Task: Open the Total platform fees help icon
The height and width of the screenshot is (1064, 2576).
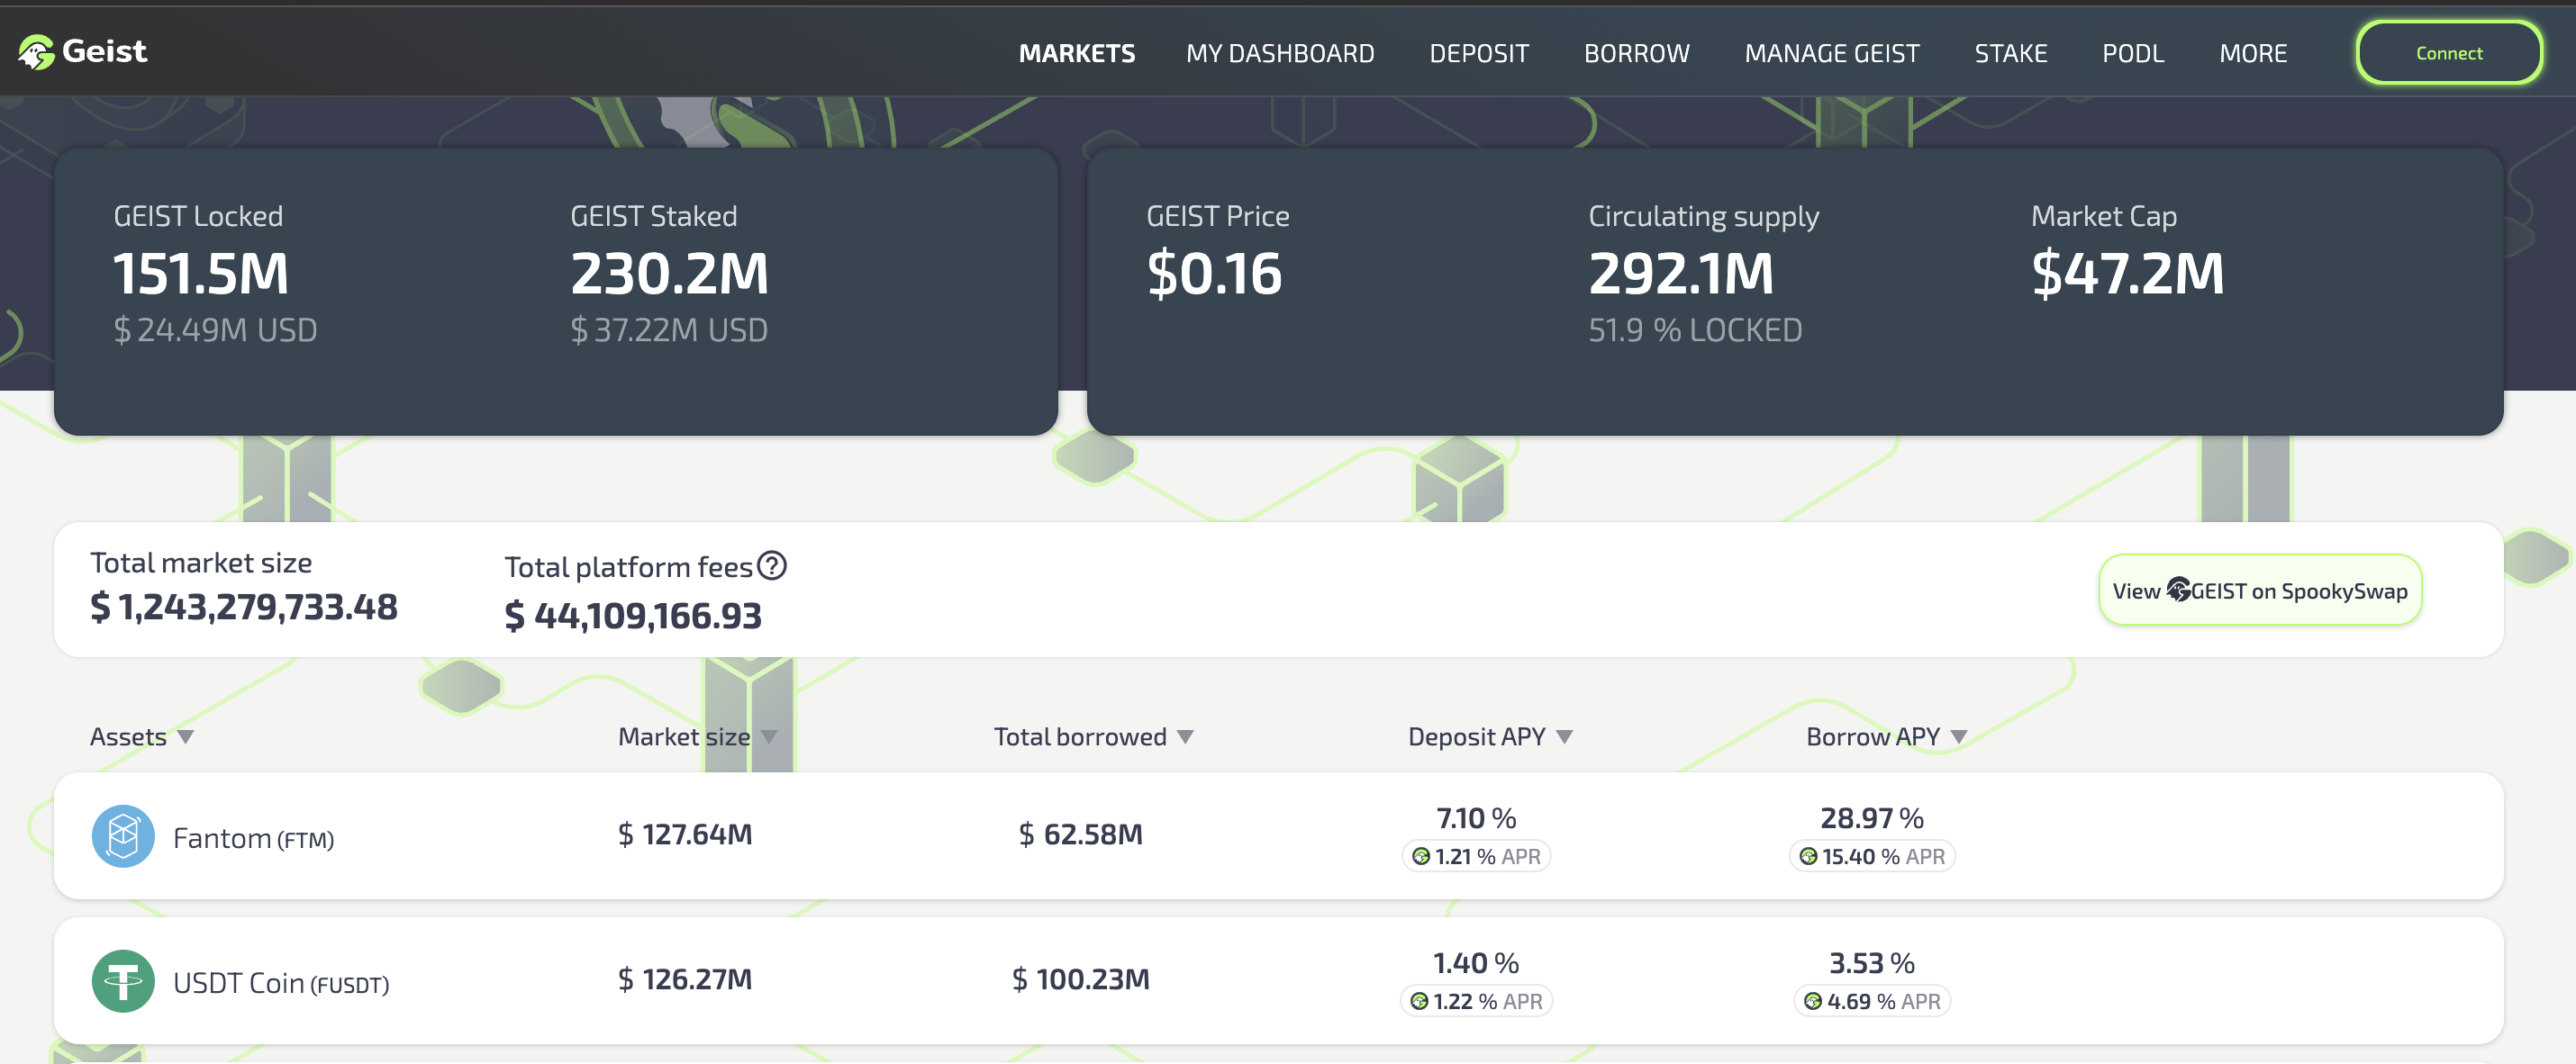Action: (x=772, y=566)
